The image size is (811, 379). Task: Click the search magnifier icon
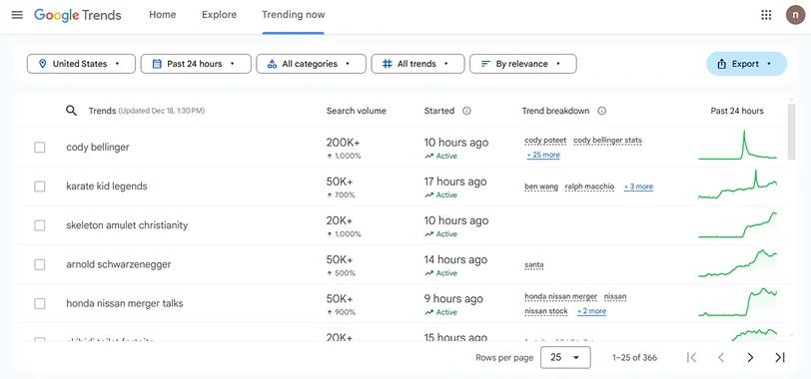tap(71, 111)
